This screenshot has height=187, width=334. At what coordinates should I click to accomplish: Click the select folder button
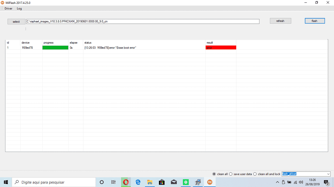(x=16, y=22)
